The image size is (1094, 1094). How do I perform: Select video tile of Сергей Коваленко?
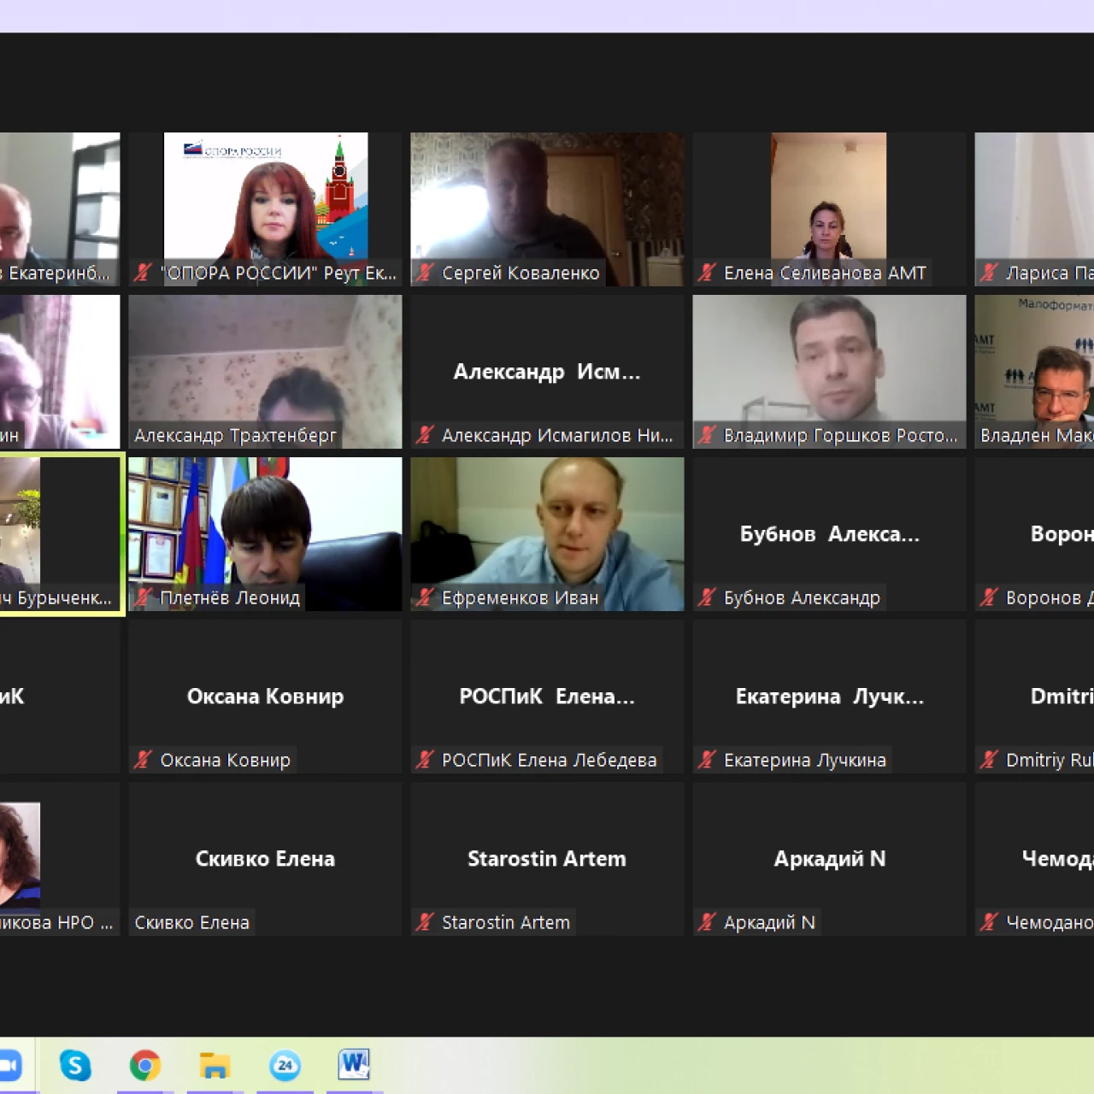[547, 209]
